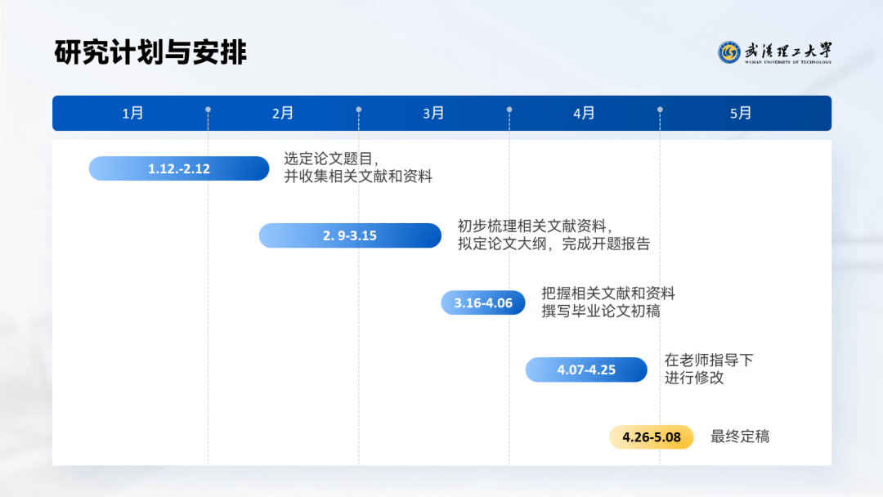Select the 1.12.-2.12 timeline bar

point(179,168)
